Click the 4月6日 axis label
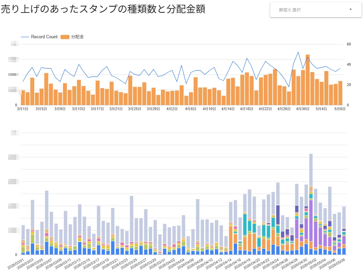This screenshot has width=363, height=273. click(x=190, y=109)
